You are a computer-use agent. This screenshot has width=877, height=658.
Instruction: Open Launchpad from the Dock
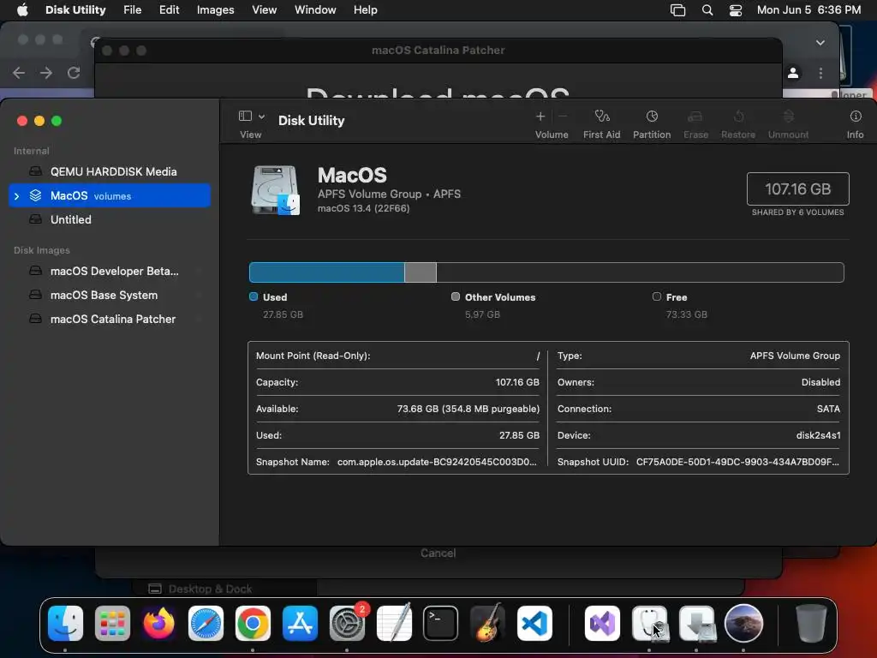[112, 623]
